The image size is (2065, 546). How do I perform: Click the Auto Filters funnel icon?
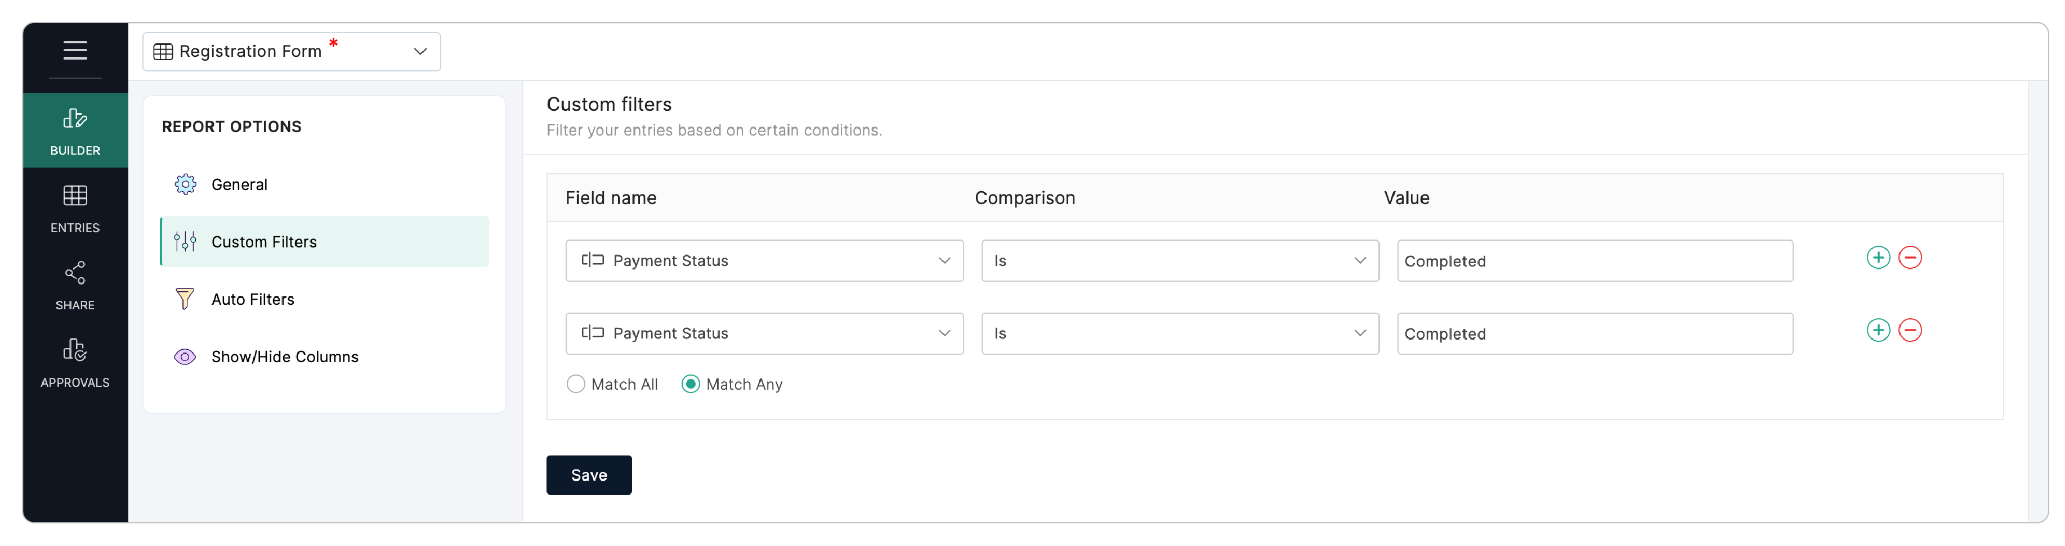click(x=185, y=299)
